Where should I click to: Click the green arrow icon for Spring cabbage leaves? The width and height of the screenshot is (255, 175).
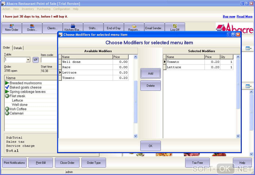7,92
